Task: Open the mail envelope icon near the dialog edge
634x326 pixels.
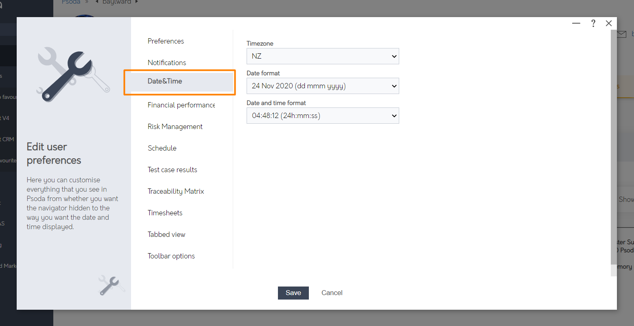Action: click(621, 34)
